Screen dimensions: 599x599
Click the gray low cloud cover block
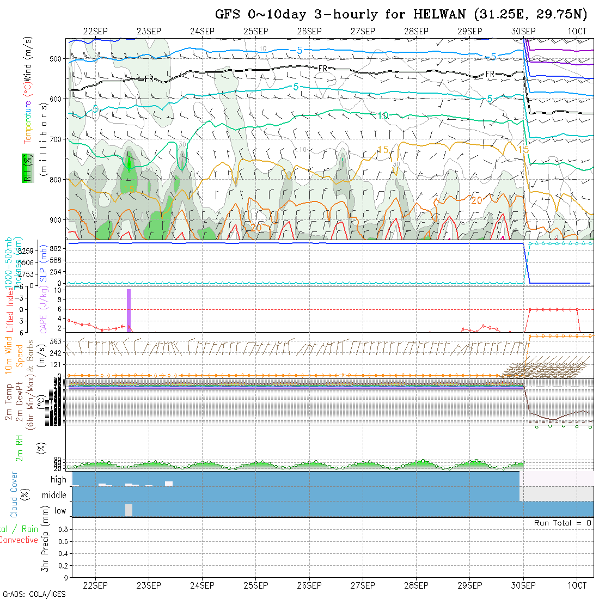pos(129,510)
